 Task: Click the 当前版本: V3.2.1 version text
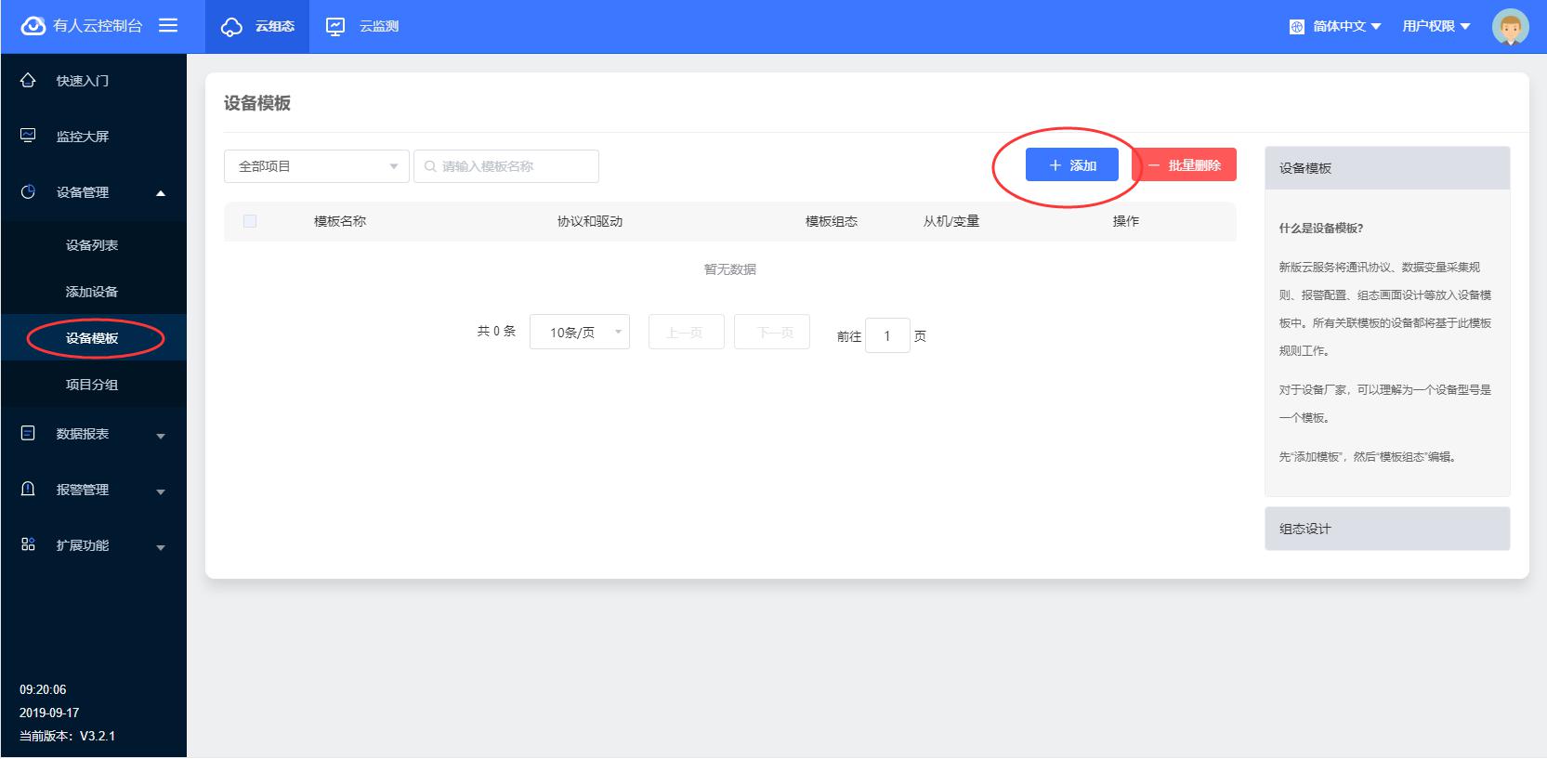coord(68,736)
